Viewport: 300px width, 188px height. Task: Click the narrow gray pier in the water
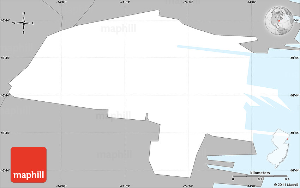click(221, 164)
